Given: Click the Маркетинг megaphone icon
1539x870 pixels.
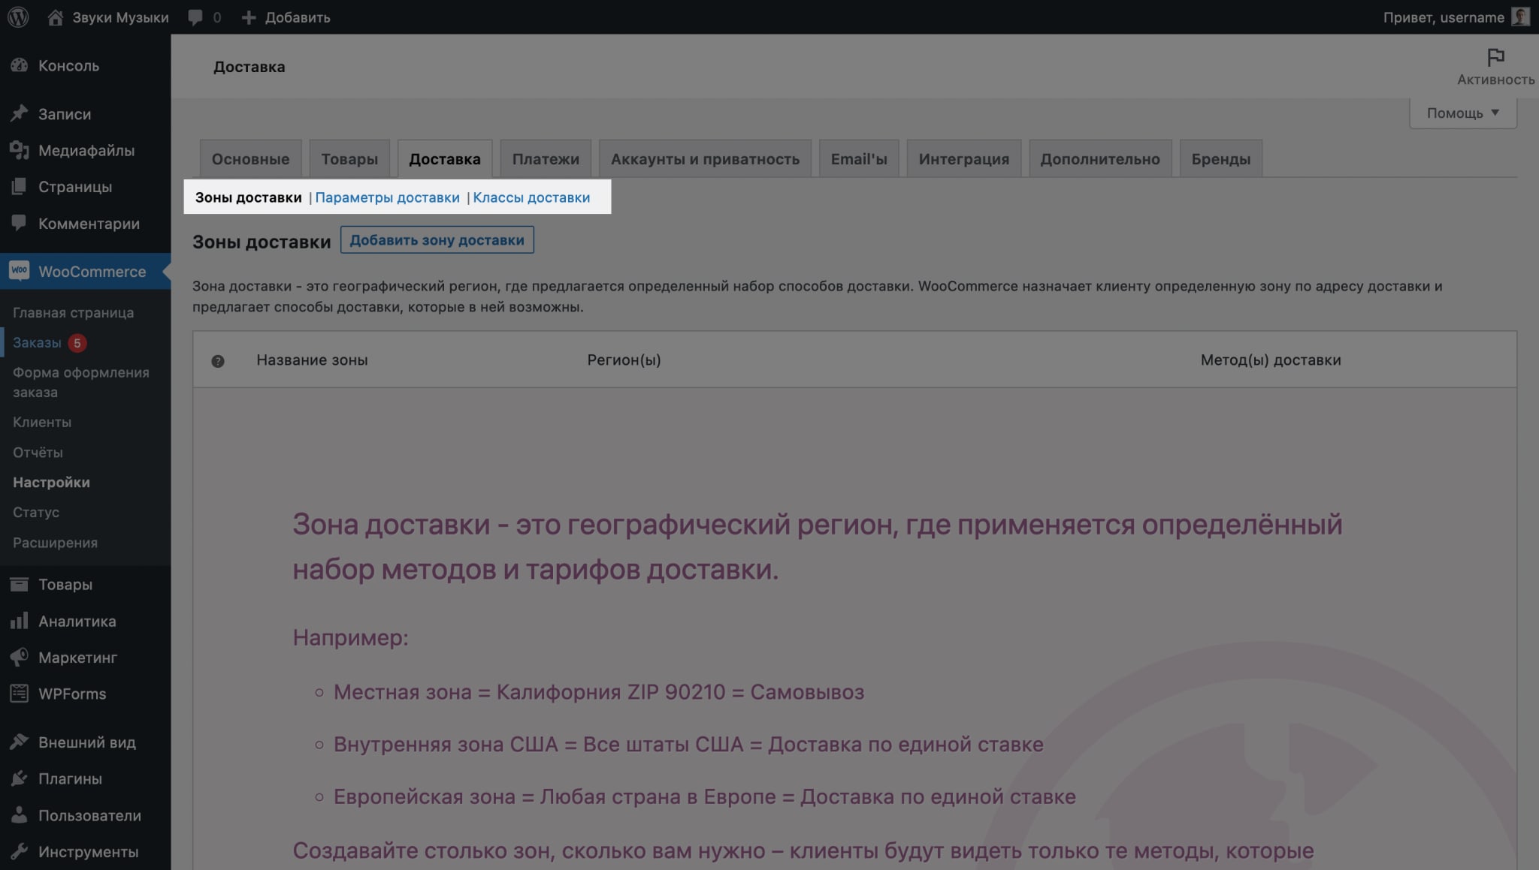Looking at the screenshot, I should 20,657.
